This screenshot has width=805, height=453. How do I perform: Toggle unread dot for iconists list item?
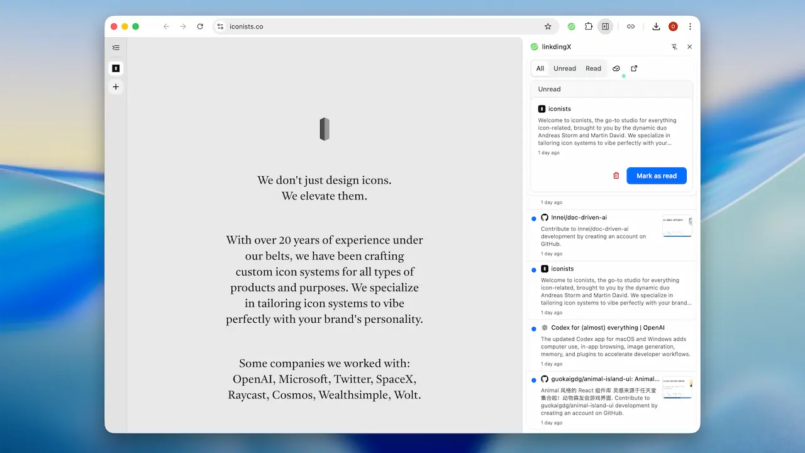(534, 269)
